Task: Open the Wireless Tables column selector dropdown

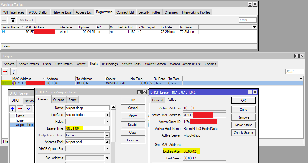Action: pos(254,27)
